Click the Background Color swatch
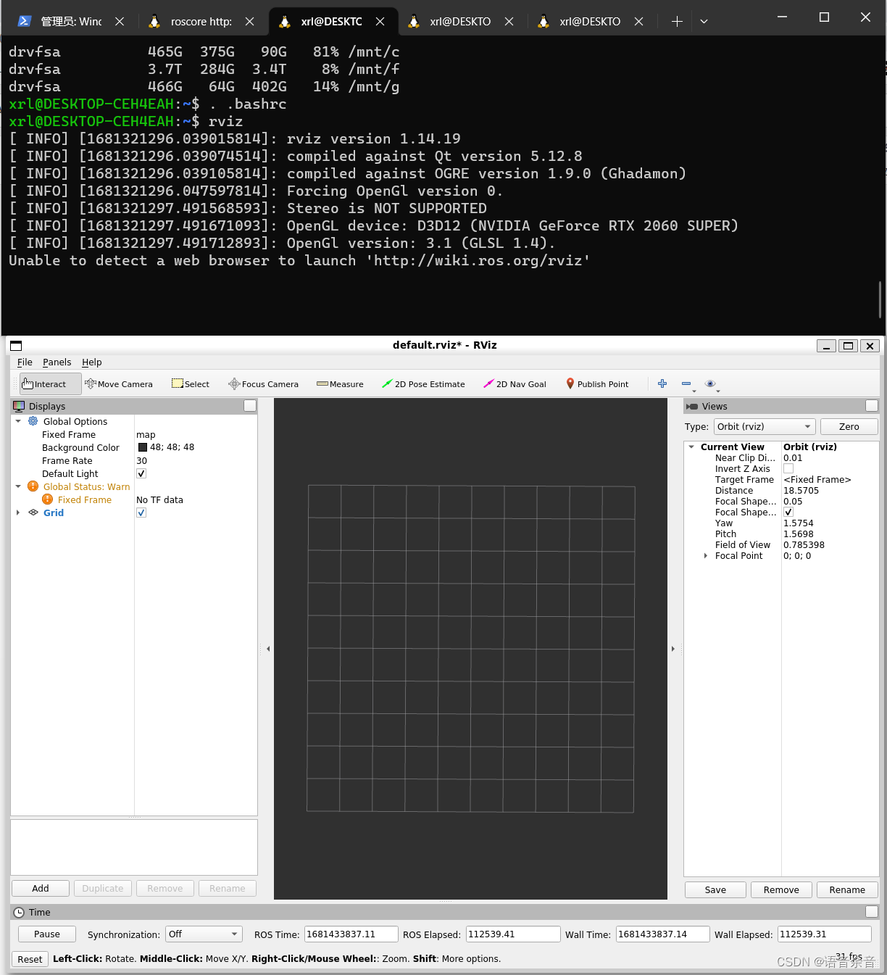This screenshot has height=975, width=887. (142, 447)
